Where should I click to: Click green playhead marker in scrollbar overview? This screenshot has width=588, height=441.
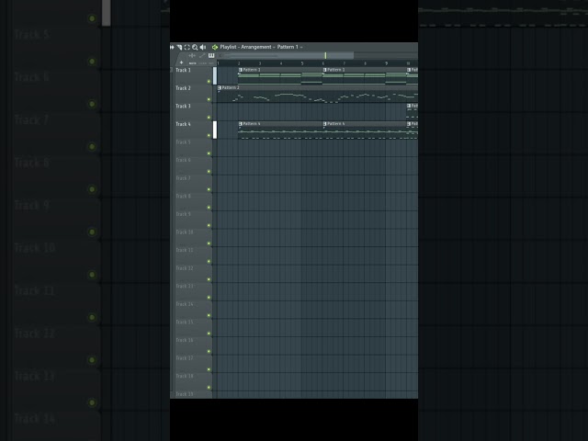325,55
